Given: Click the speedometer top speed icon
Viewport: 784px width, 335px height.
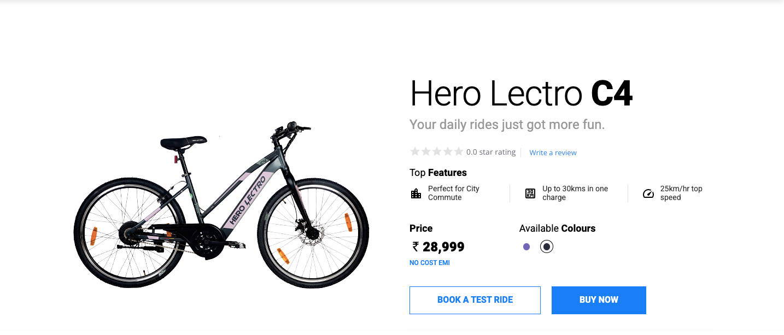Looking at the screenshot, I should [648, 193].
